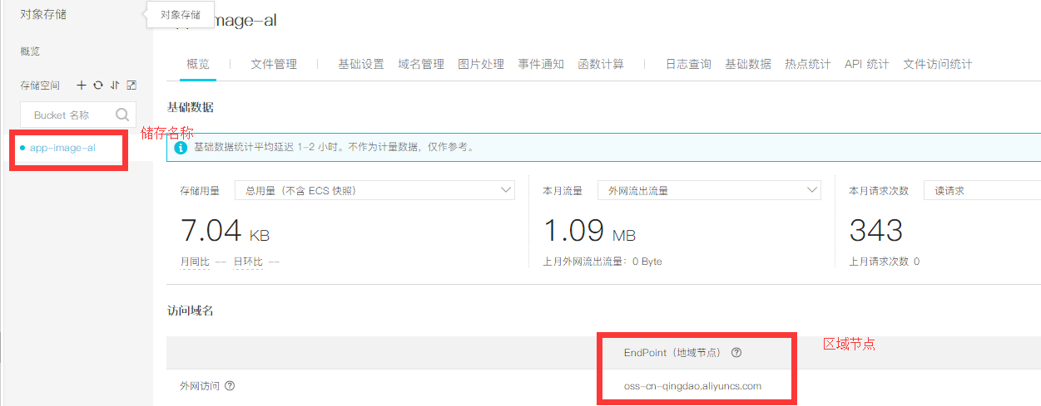The width and height of the screenshot is (1041, 406).
Task: Refresh the 存储空间 bucket list
Action: 98,86
